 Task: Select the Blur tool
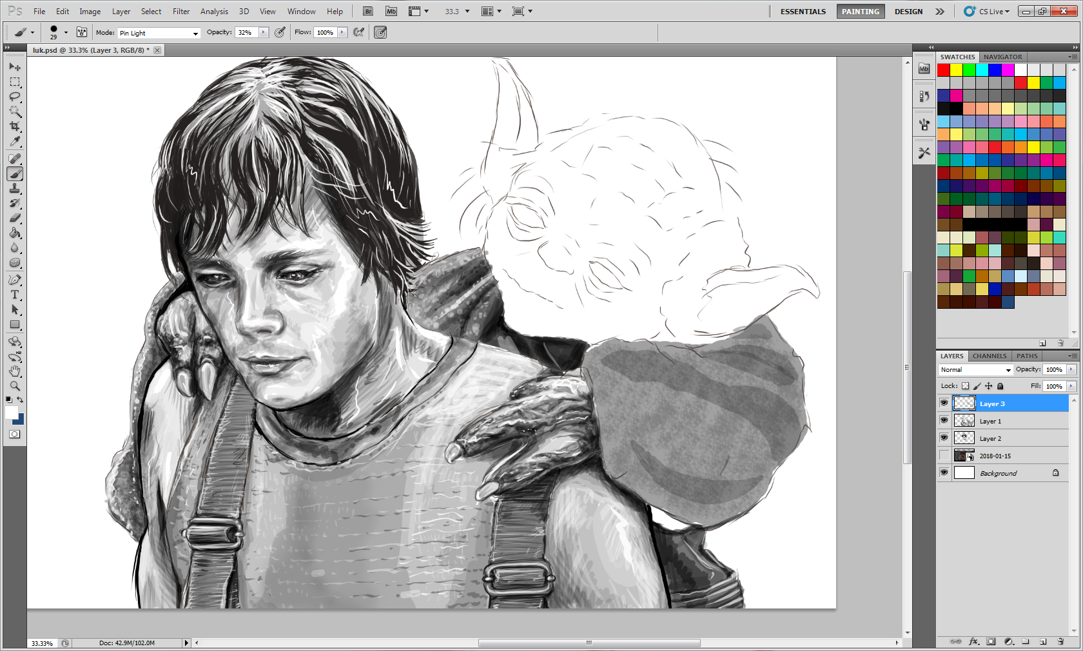tap(15, 248)
